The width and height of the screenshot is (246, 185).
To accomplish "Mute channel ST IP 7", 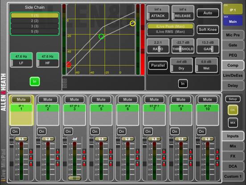I will pos(154,99).
